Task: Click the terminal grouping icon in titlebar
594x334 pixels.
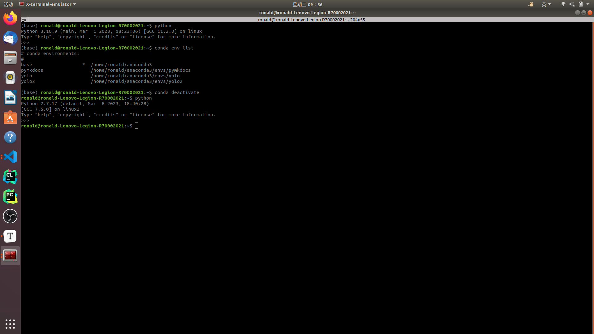Action: tap(24, 19)
